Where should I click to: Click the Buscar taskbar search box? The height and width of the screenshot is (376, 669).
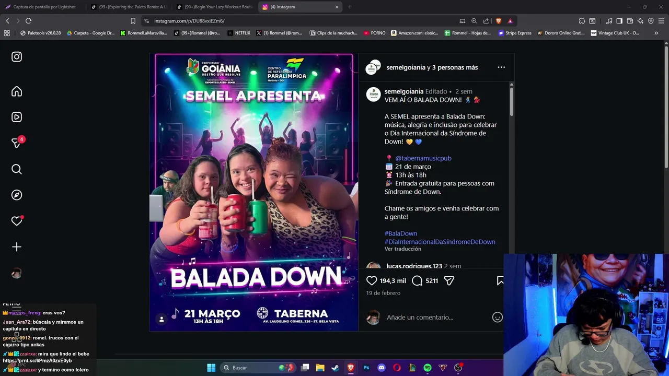click(258, 368)
